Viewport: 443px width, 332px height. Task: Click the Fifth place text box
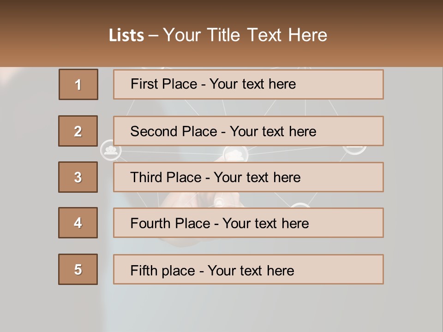tap(248, 269)
